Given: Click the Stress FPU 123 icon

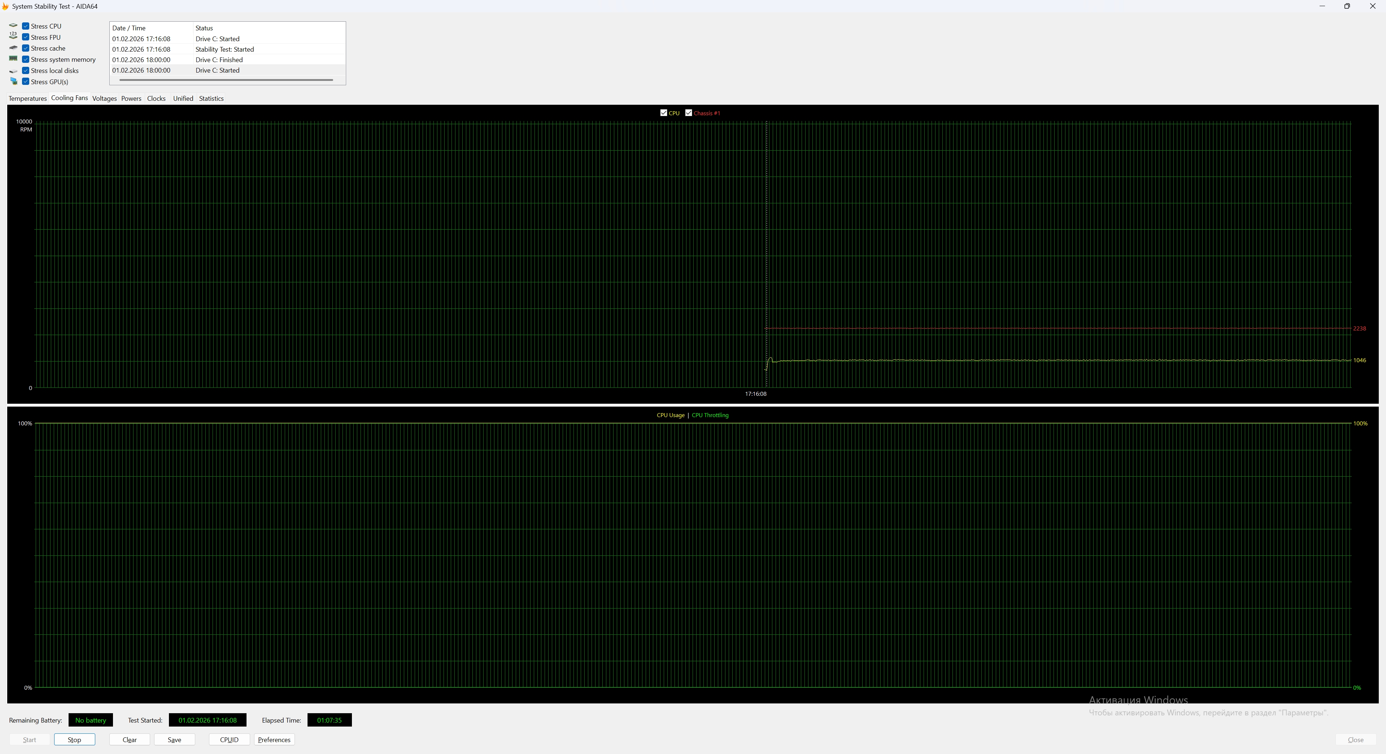Looking at the screenshot, I should pos(13,36).
